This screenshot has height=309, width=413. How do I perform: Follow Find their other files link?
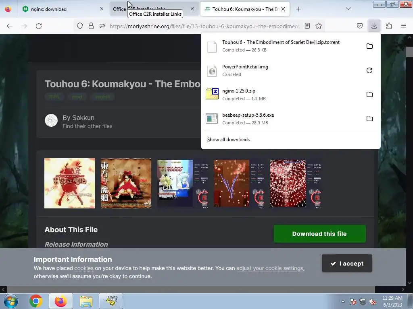[x=88, y=126]
